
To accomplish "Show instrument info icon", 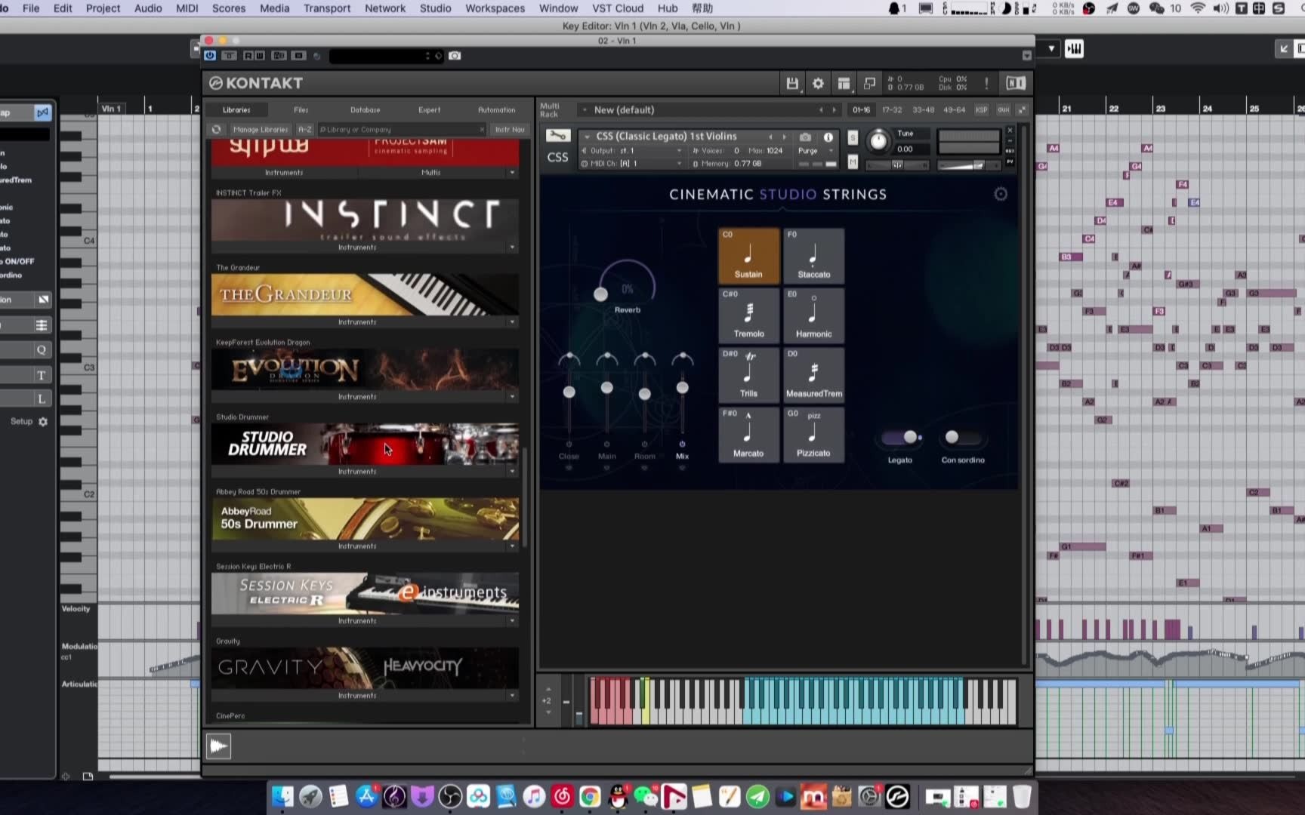I will [828, 137].
